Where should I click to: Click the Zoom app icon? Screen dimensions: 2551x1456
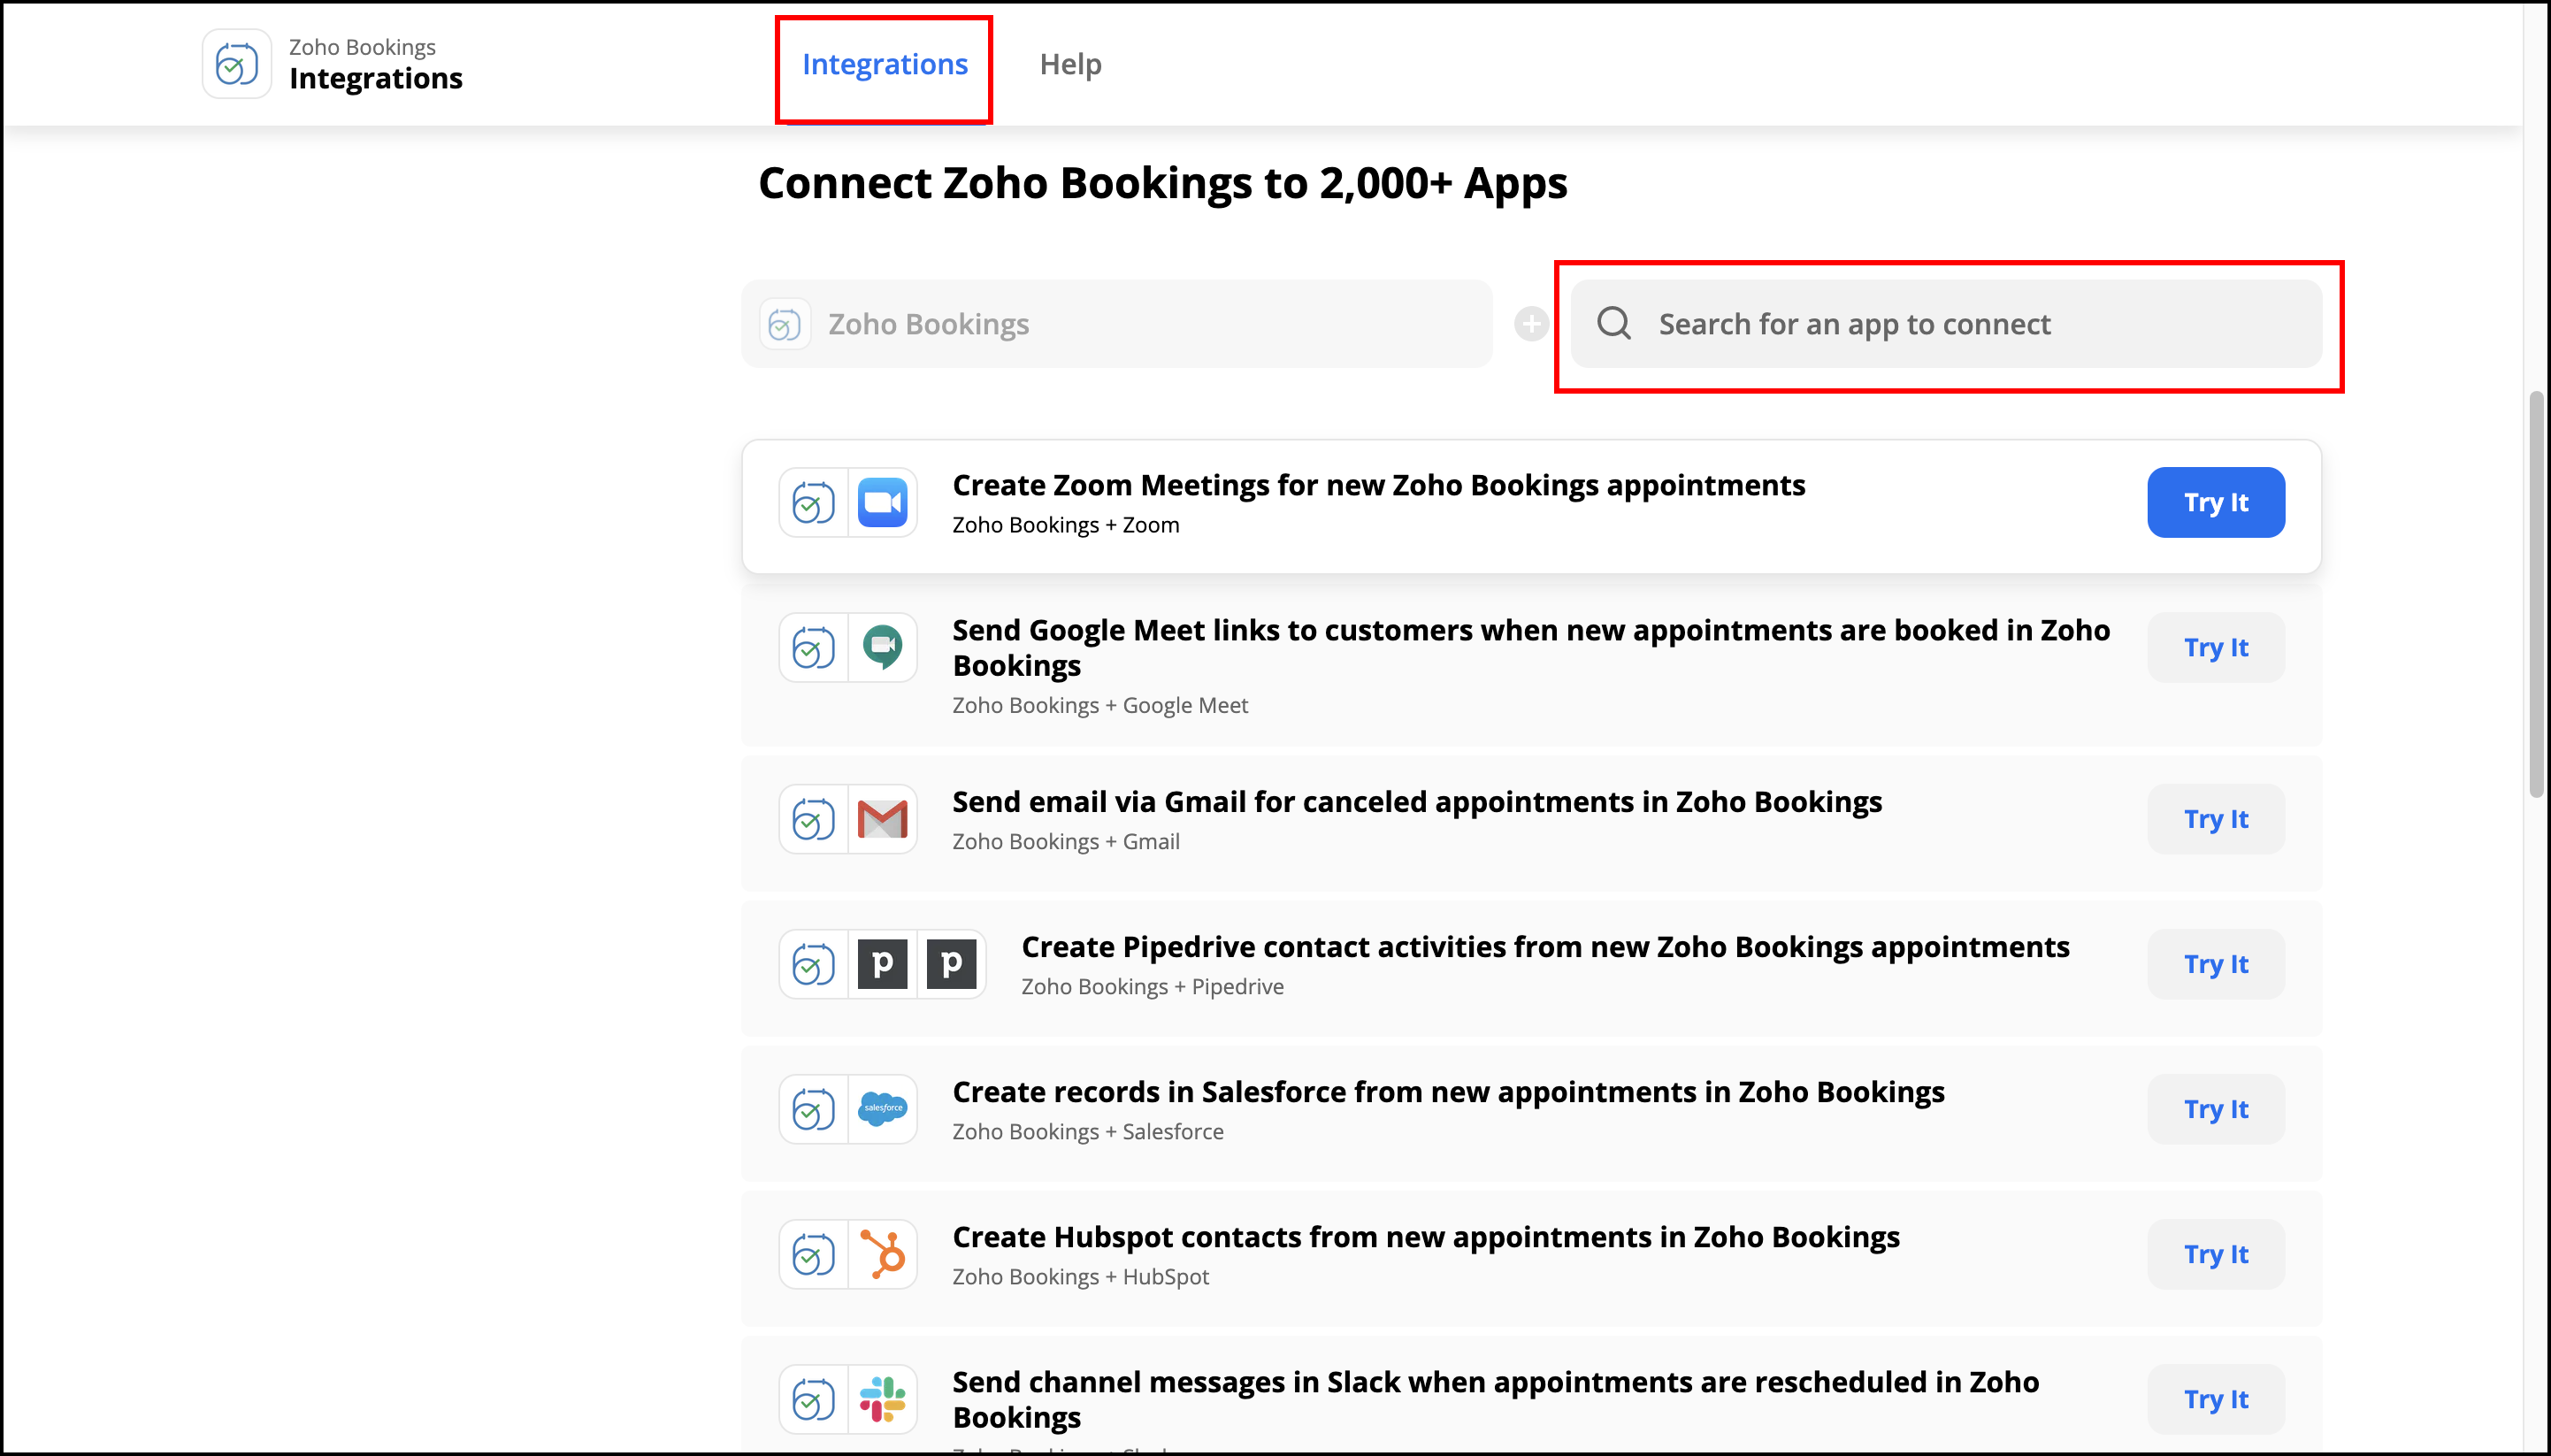point(882,503)
